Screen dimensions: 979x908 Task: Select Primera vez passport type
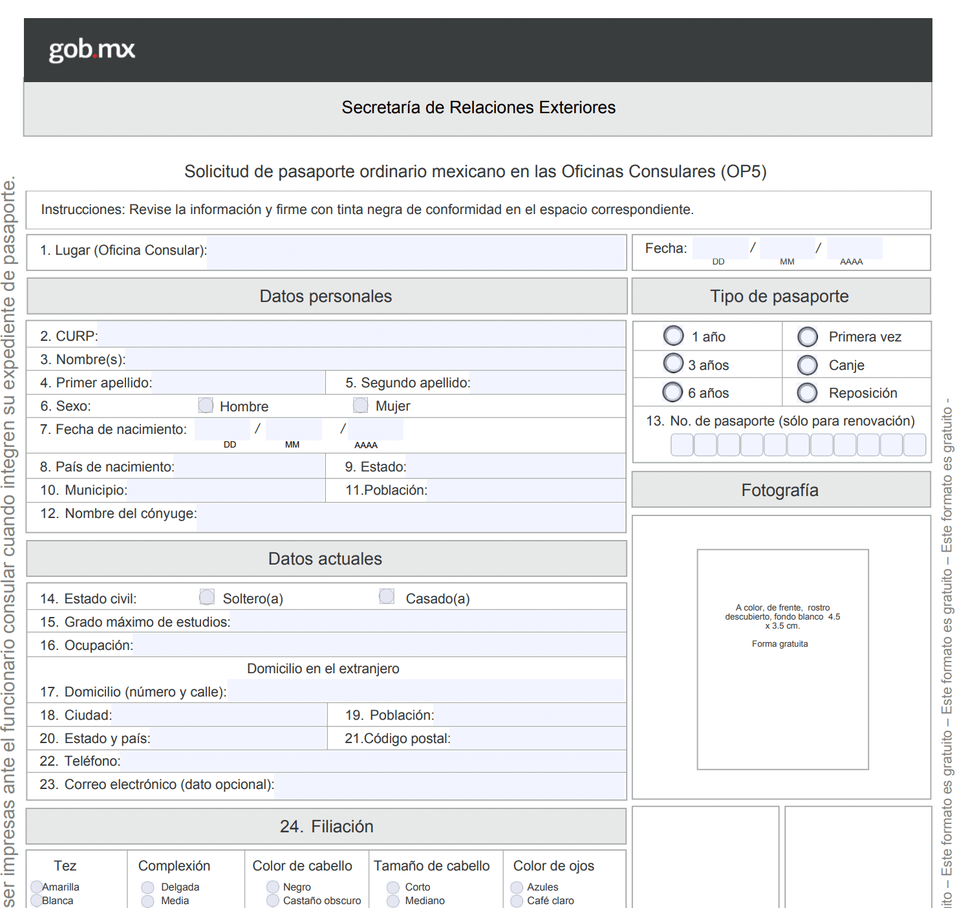click(x=807, y=337)
